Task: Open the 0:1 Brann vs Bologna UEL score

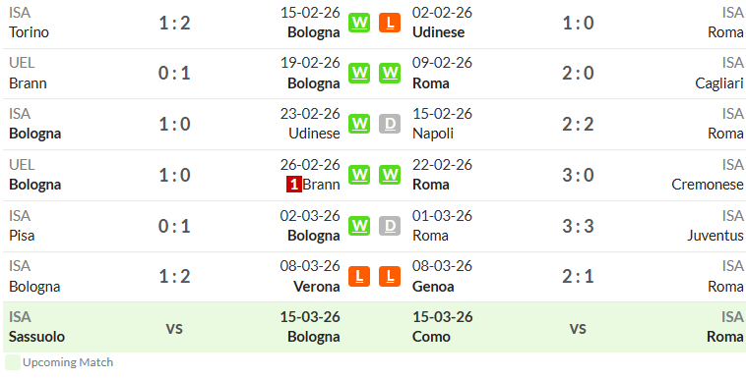Action: (174, 74)
